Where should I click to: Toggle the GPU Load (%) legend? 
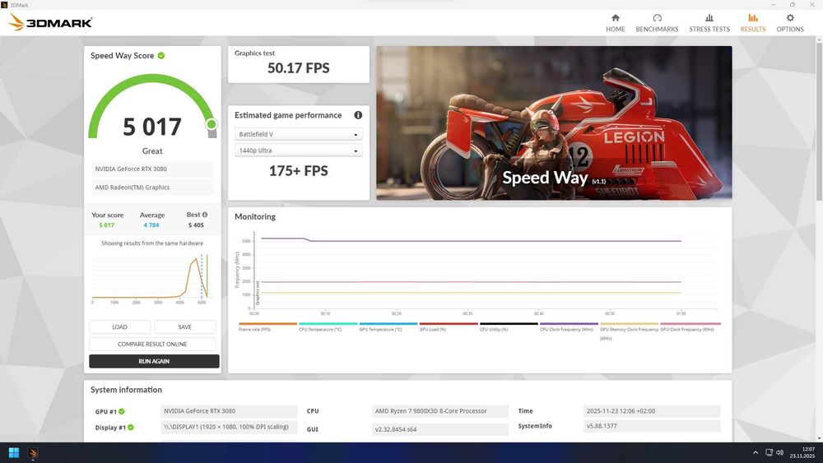click(x=449, y=326)
